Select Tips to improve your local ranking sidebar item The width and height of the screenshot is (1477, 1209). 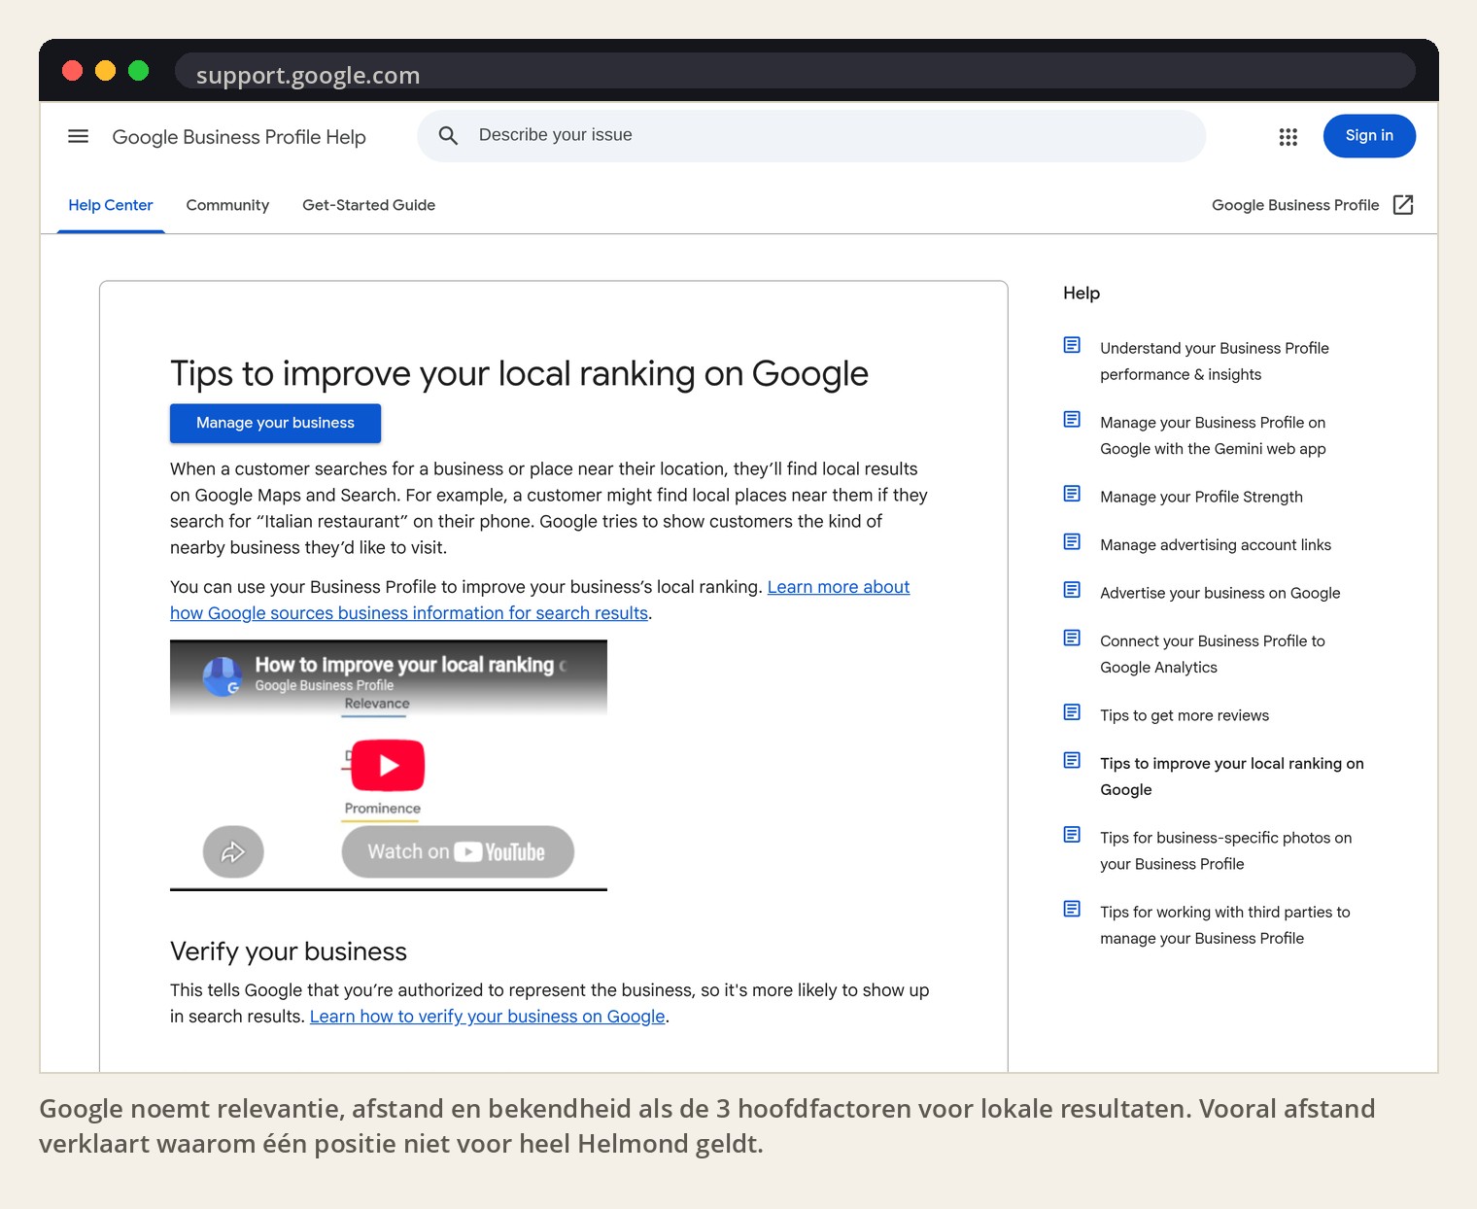1232,777
